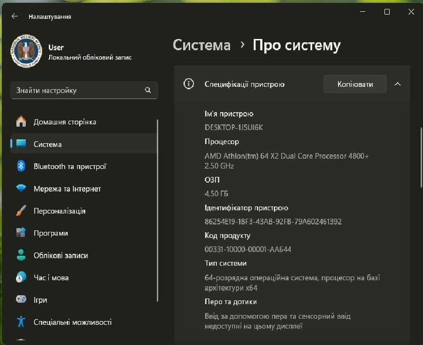Click the 'Тип системи' label
The width and height of the screenshot is (423, 345).
(x=225, y=263)
